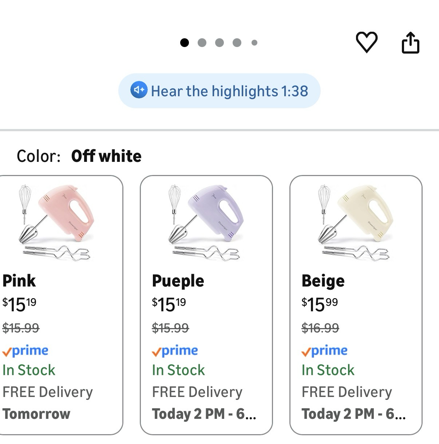Go to second image carousel dot
Screen dimensions: 439x444
tap(202, 43)
